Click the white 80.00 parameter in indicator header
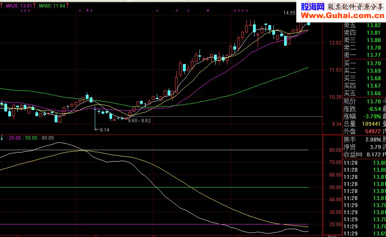 click(48, 138)
